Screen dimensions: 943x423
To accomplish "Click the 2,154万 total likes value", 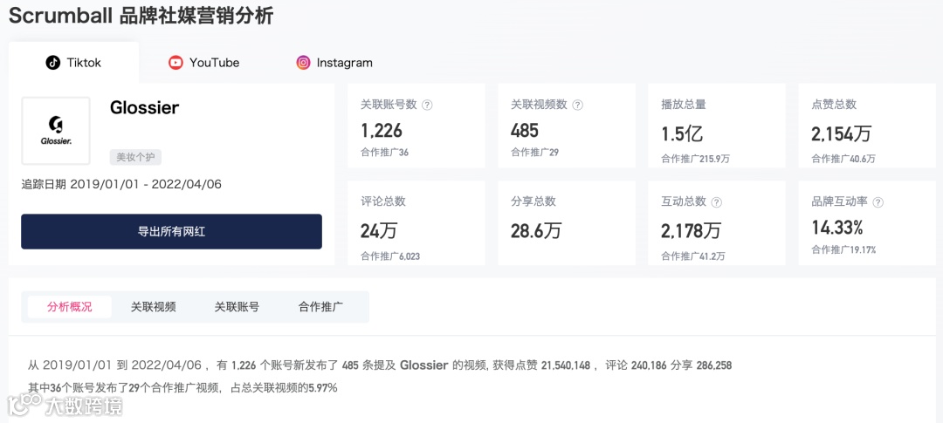I will tap(842, 133).
